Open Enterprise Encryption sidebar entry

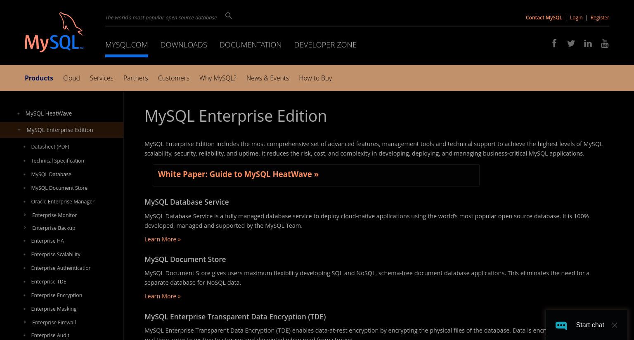[x=56, y=295]
